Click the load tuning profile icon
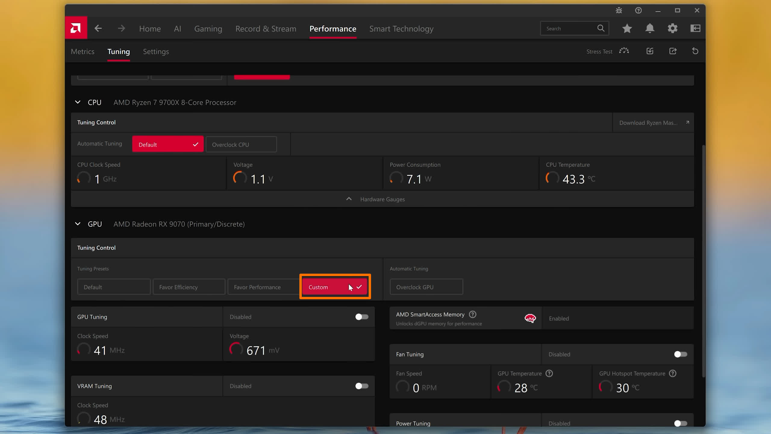The image size is (771, 434). 650,51
